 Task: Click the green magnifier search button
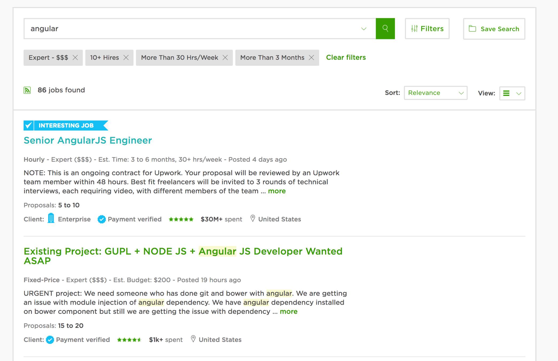[385, 29]
